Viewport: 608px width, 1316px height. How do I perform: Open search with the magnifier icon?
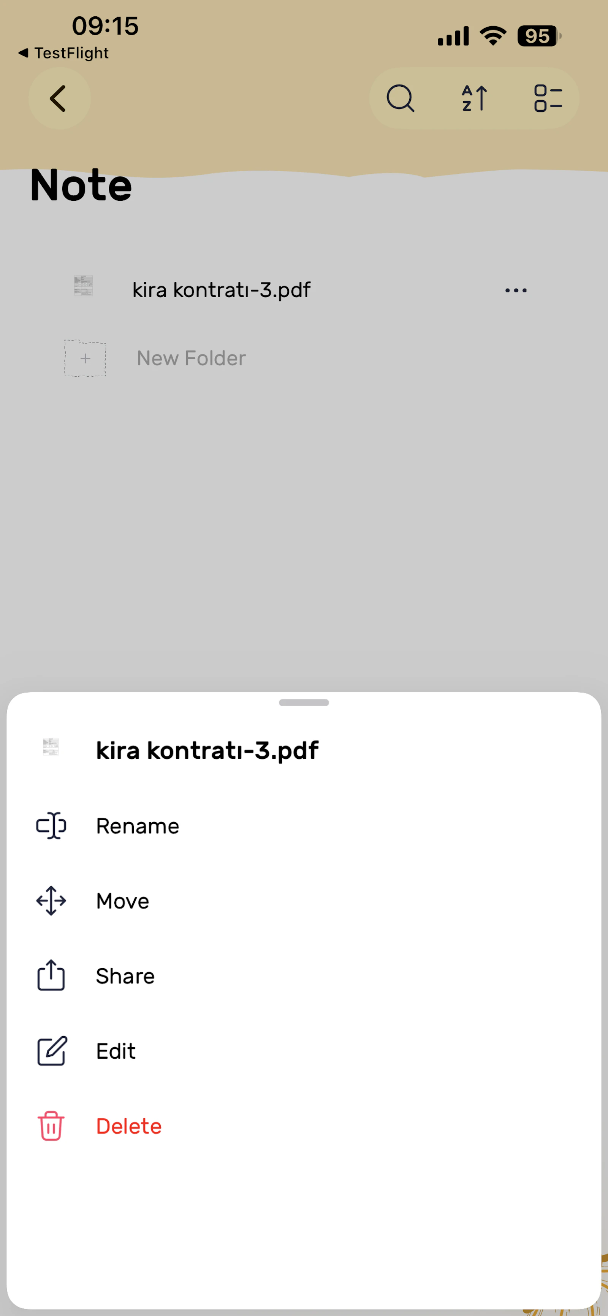(x=400, y=98)
